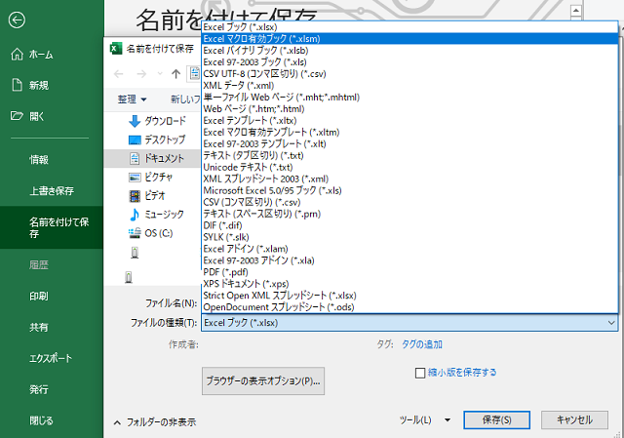Toggle 縮小版を保存する checkbox
624x438 pixels.
(x=420, y=373)
